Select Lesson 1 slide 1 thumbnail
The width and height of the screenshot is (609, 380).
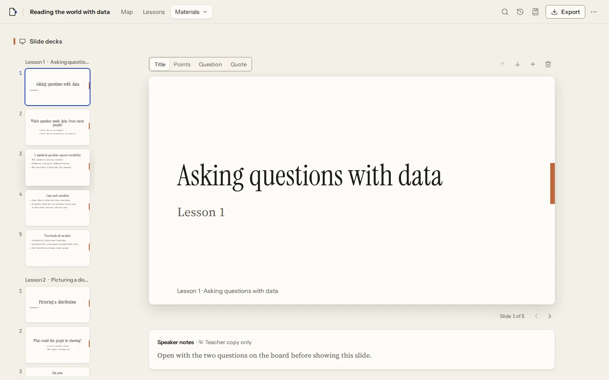pos(58,87)
